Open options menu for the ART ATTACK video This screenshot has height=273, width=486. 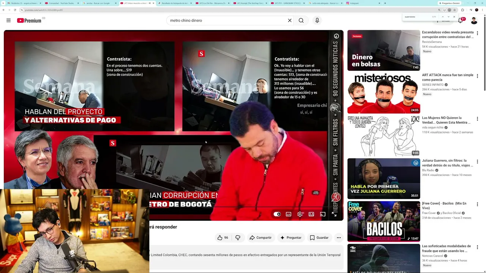477,76
